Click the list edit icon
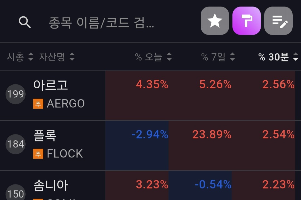 (x=278, y=21)
